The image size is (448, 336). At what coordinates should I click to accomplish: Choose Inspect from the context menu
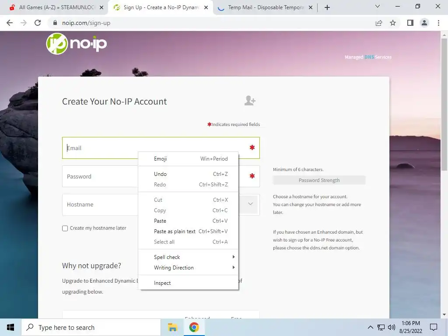tap(188, 283)
